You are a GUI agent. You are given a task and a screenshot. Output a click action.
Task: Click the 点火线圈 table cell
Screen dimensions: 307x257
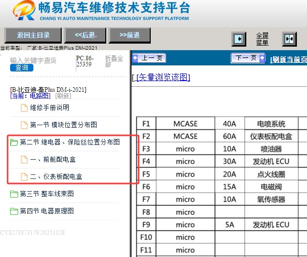click(271, 174)
